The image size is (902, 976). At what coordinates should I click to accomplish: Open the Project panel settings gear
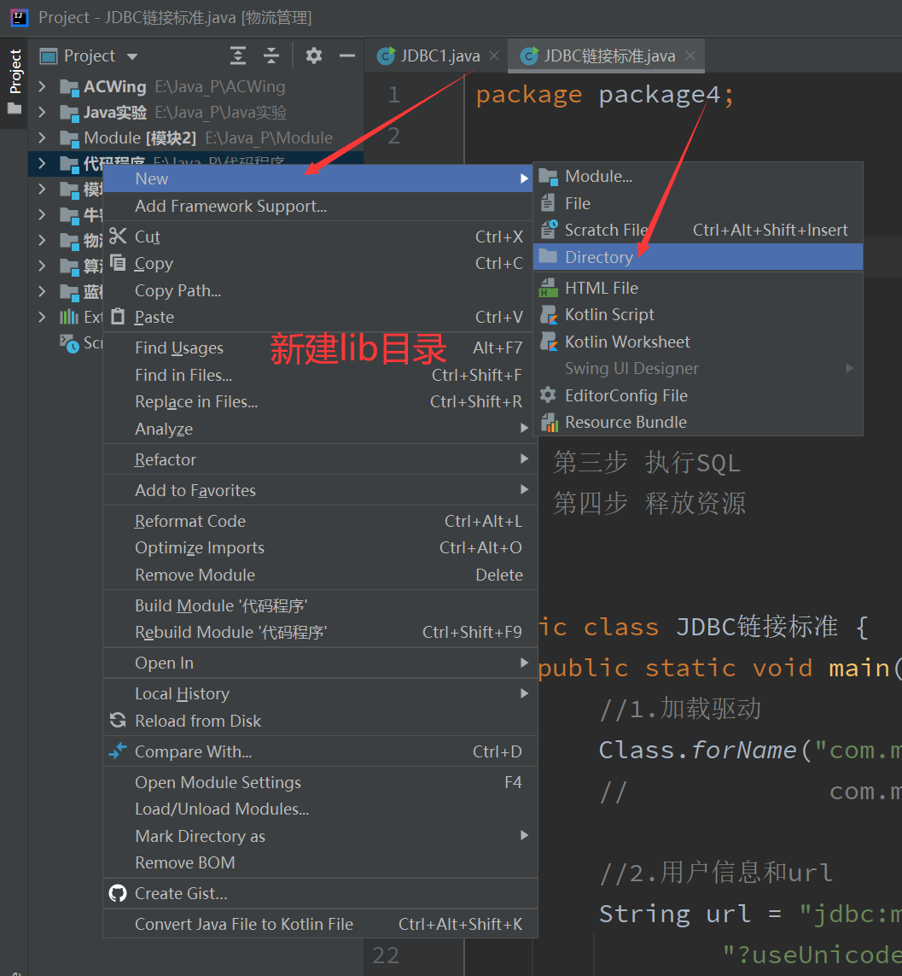[x=313, y=56]
